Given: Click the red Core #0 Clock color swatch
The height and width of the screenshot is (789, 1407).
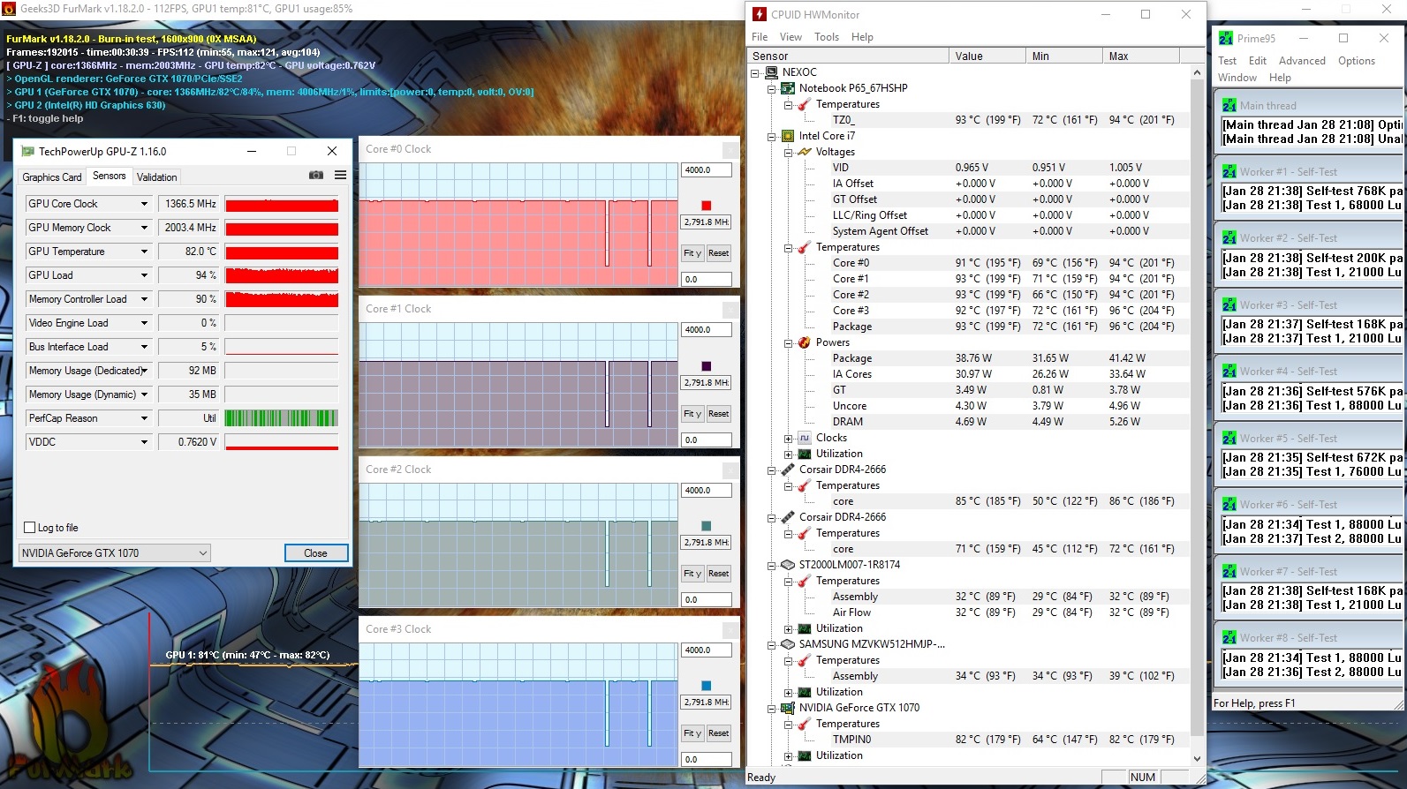Looking at the screenshot, I should 707,206.
